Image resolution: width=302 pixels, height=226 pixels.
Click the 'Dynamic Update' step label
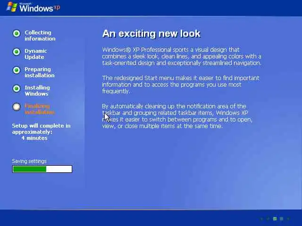pyautogui.click(x=36, y=54)
